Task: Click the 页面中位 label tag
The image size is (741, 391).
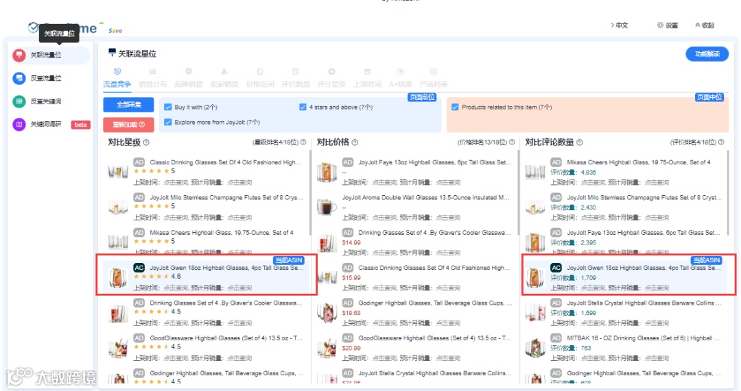Action: click(709, 97)
